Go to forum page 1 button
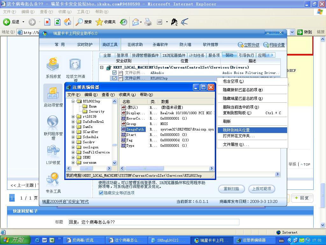 tap(12, 198)
